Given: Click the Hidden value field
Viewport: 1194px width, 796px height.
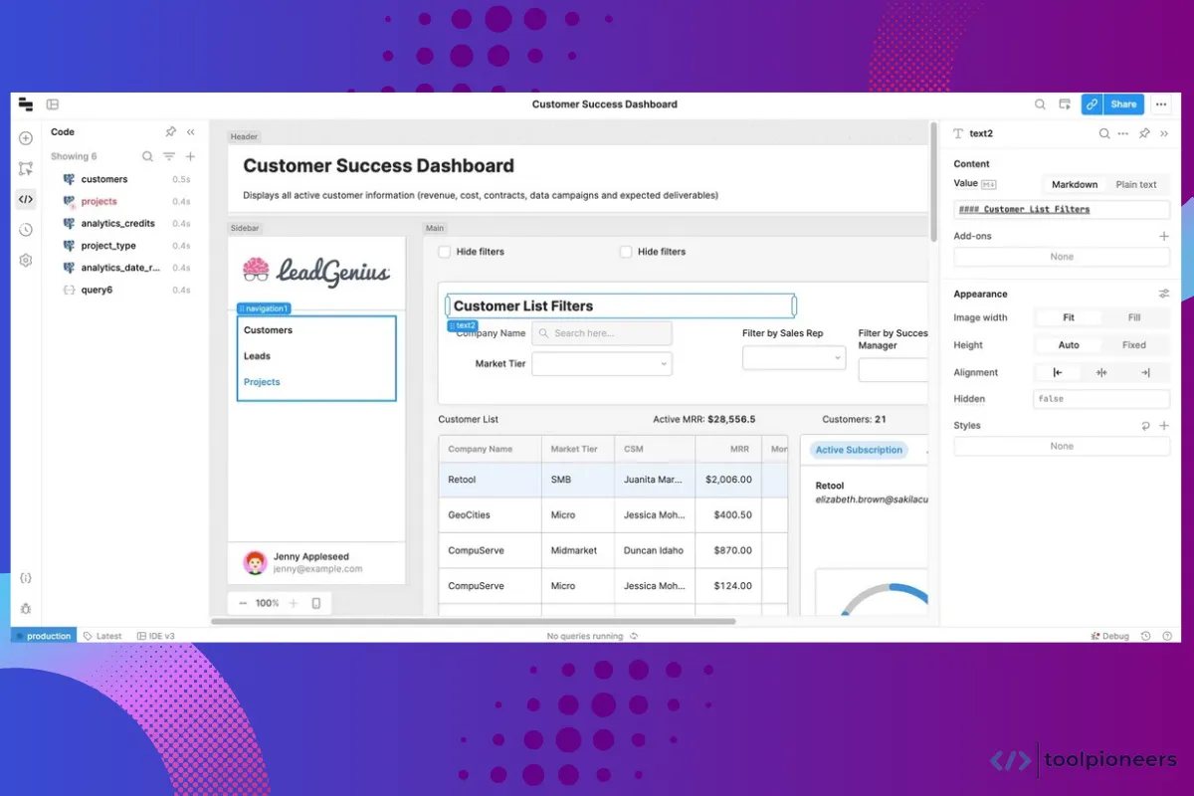Looking at the screenshot, I should coord(1101,399).
